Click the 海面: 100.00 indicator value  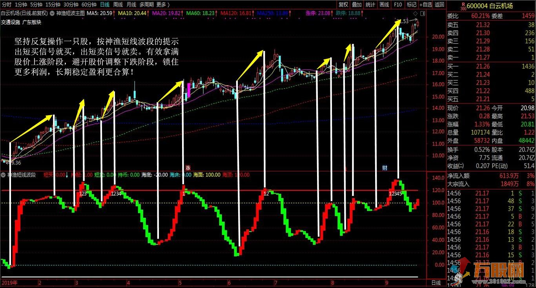[206, 175]
